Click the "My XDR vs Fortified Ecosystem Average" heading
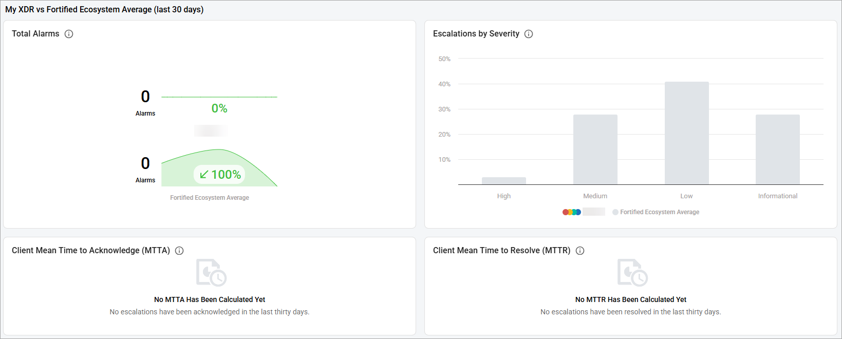The height and width of the screenshot is (339, 842). [x=104, y=10]
